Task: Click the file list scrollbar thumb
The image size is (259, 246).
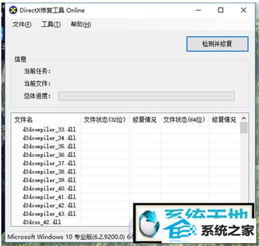Action: 243,128
